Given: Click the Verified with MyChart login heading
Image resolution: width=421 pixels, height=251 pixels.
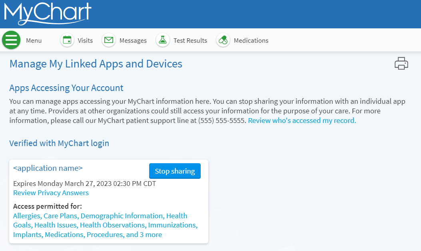Looking at the screenshot, I should (59, 143).
